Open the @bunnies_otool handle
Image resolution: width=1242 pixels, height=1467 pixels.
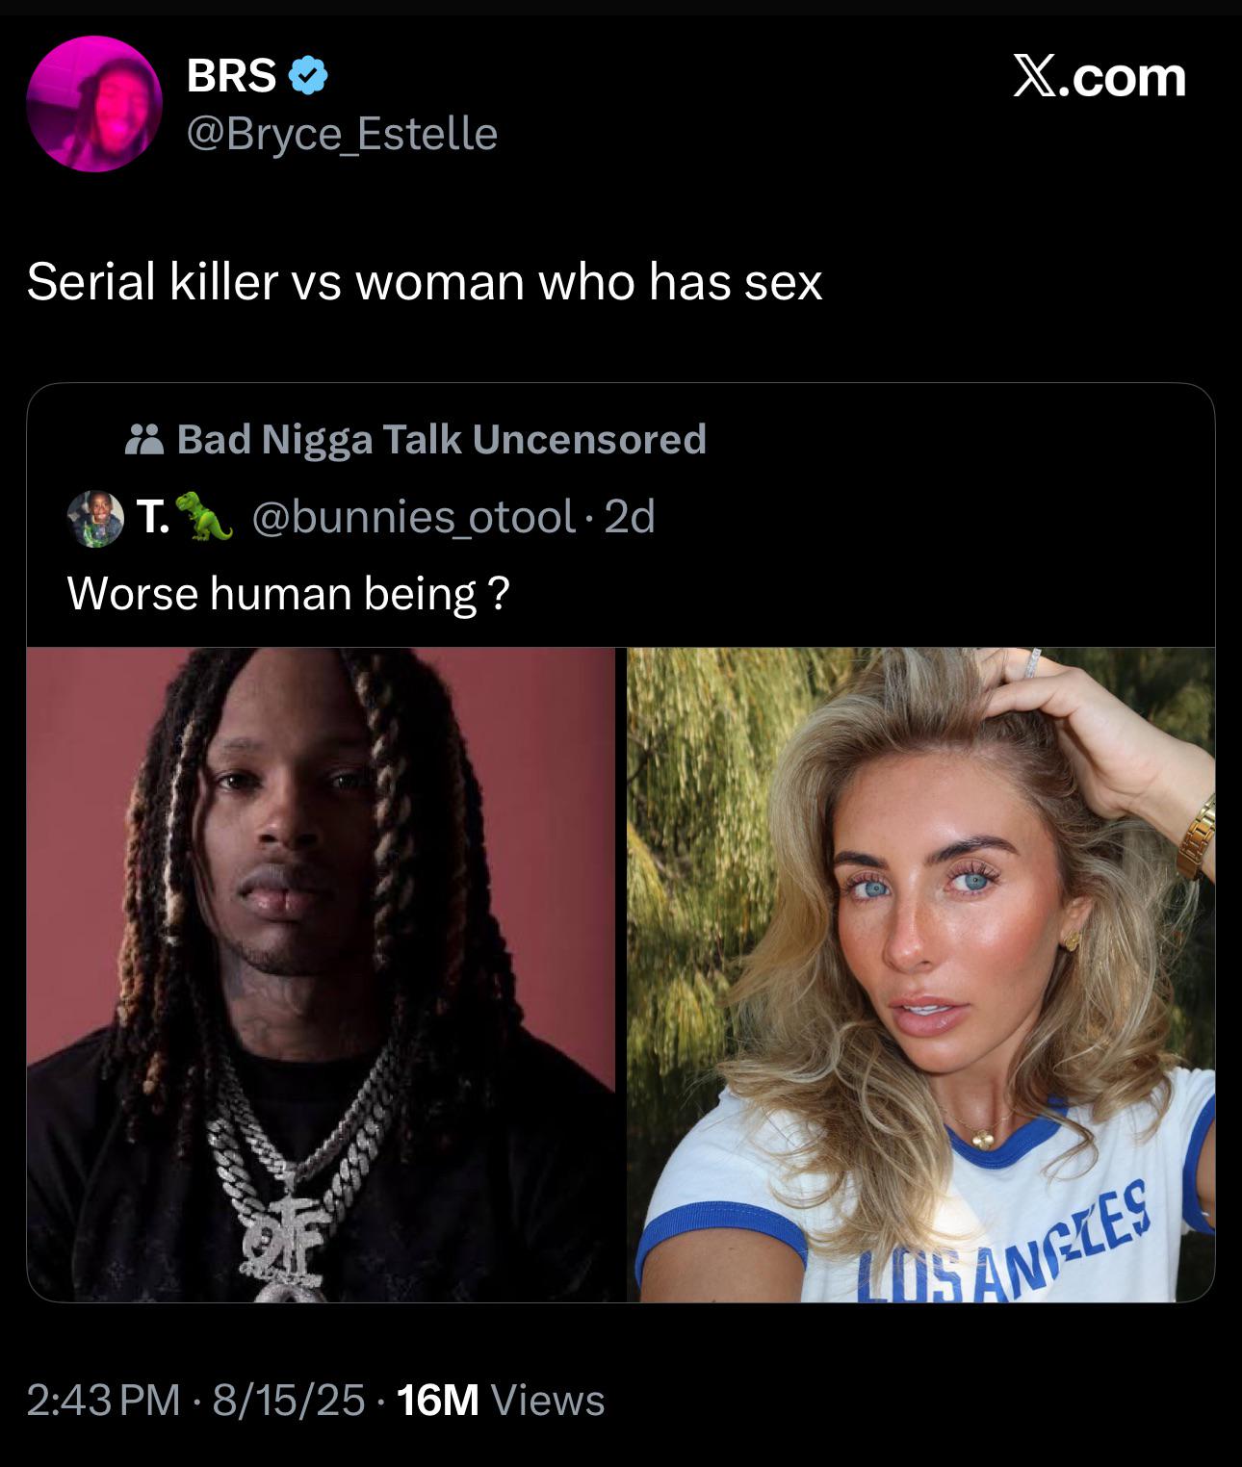[414, 518]
